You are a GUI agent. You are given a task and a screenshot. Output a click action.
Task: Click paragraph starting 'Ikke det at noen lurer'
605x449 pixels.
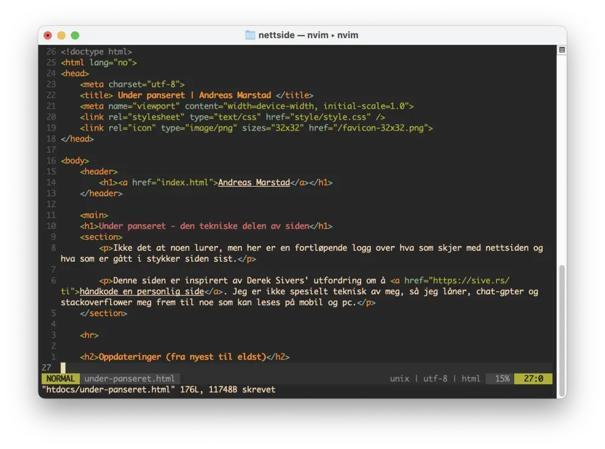(x=302, y=253)
